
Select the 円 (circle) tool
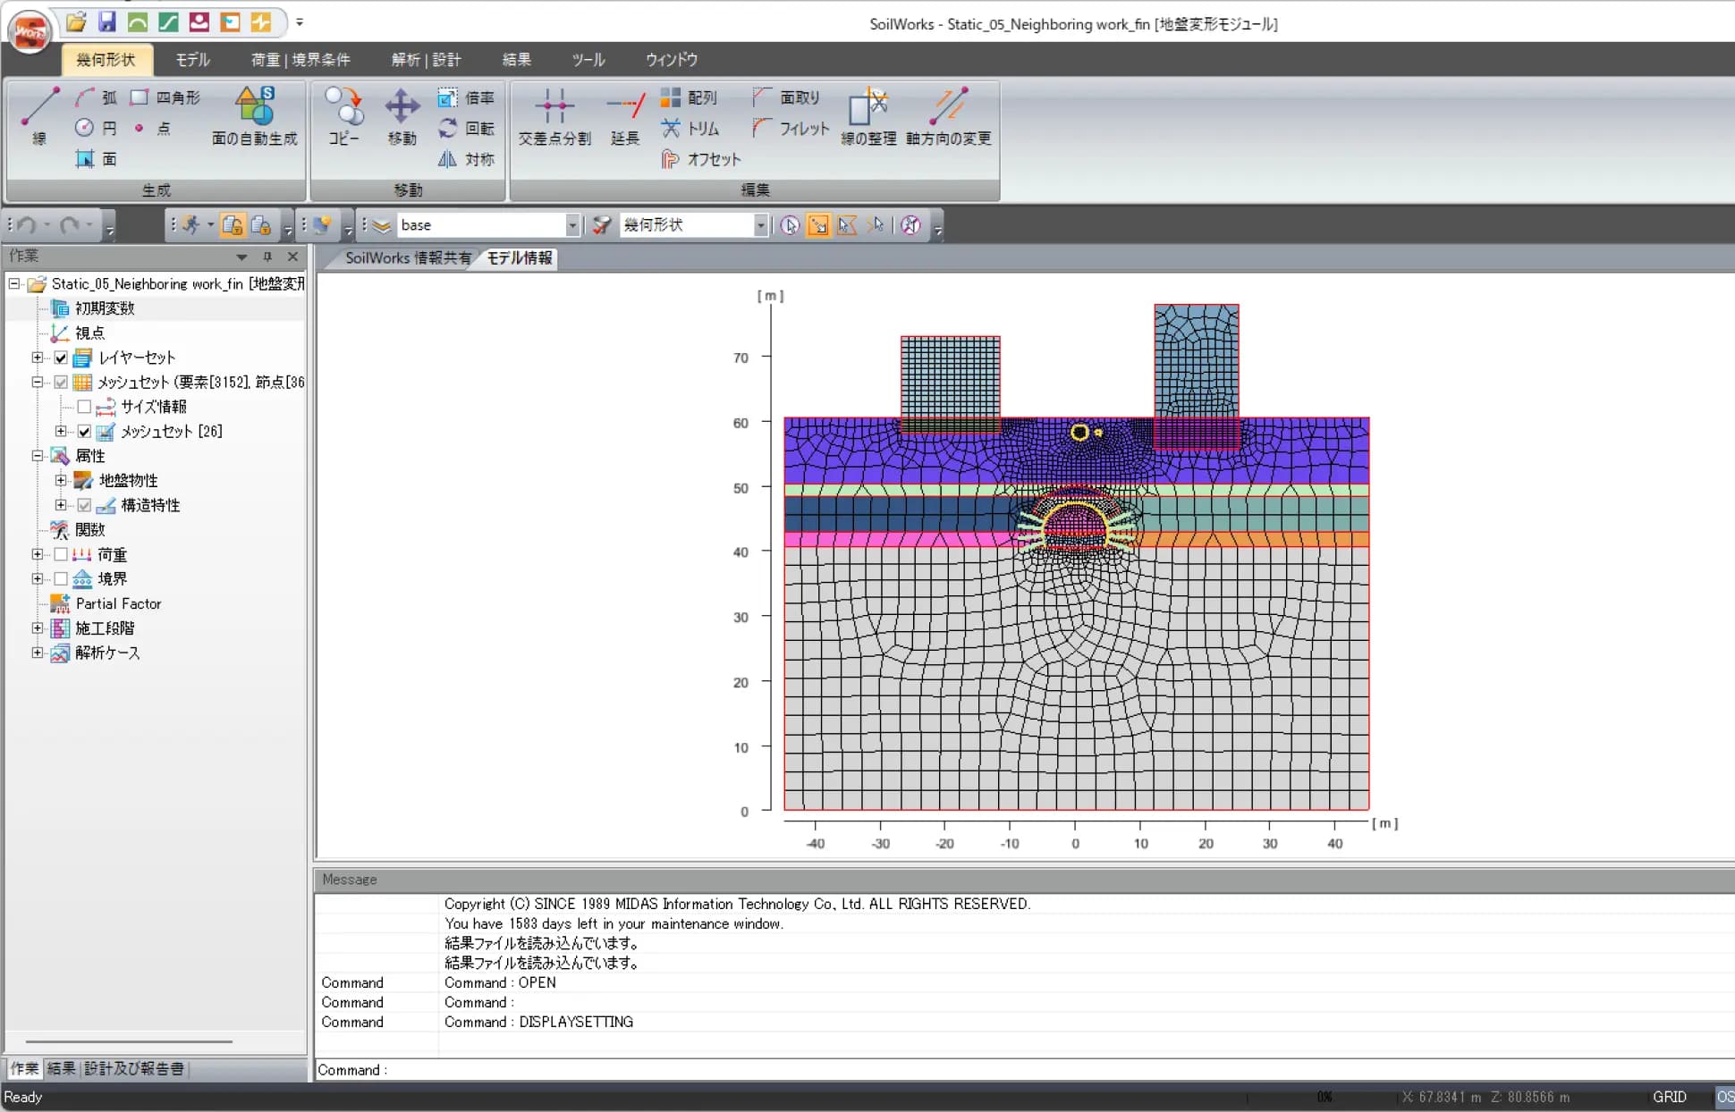[x=97, y=128]
